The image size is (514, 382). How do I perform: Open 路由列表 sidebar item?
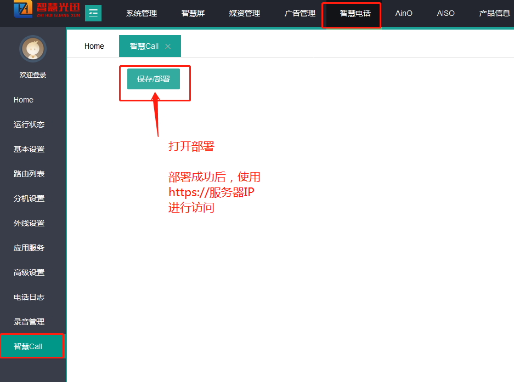pyautogui.click(x=29, y=174)
